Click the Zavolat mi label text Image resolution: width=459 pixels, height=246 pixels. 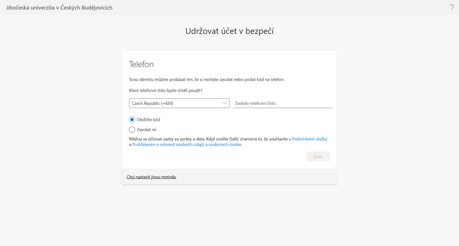[x=146, y=130]
